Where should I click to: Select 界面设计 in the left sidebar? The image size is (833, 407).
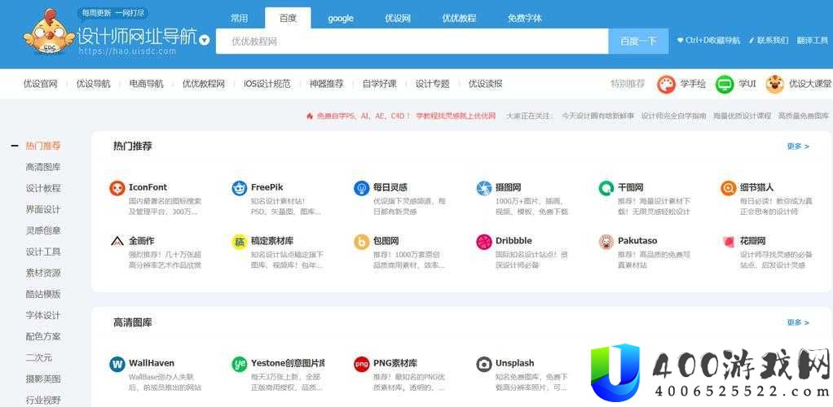click(x=43, y=209)
